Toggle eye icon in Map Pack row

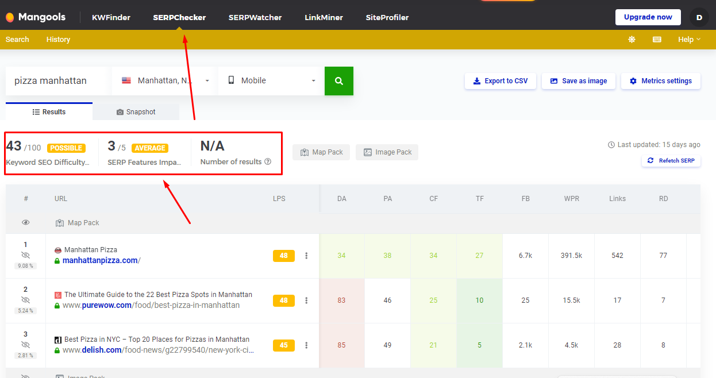point(25,223)
